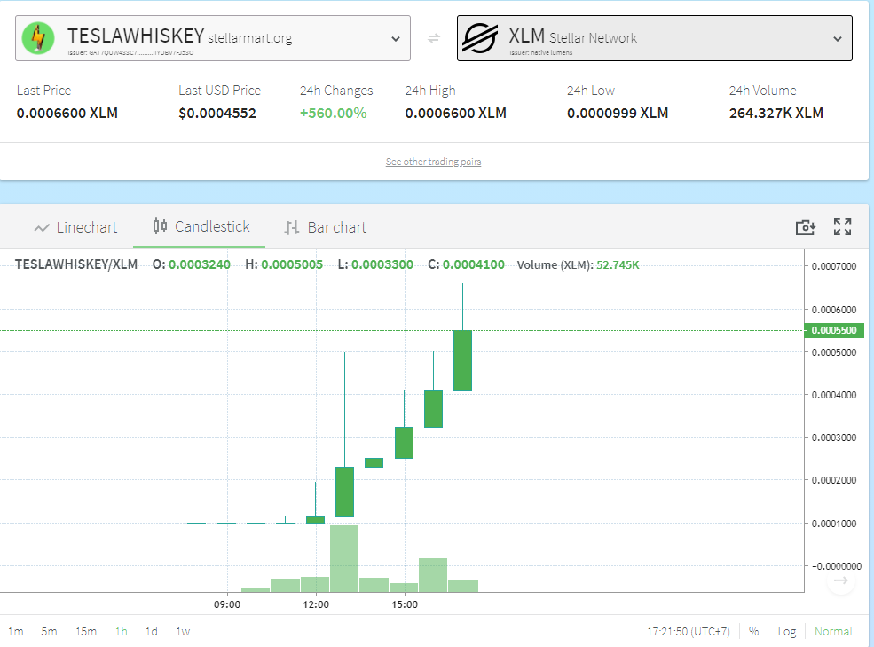Toggle the Log price scale
Image resolution: width=874 pixels, height=647 pixels.
click(786, 631)
